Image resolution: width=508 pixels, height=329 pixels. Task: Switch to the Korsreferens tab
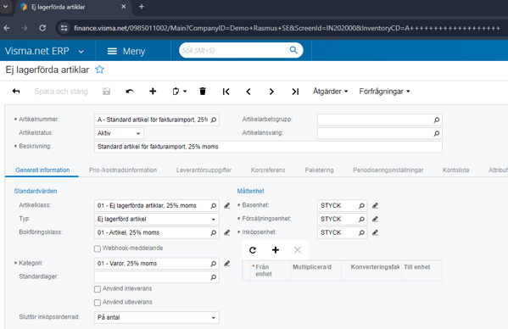pos(268,170)
